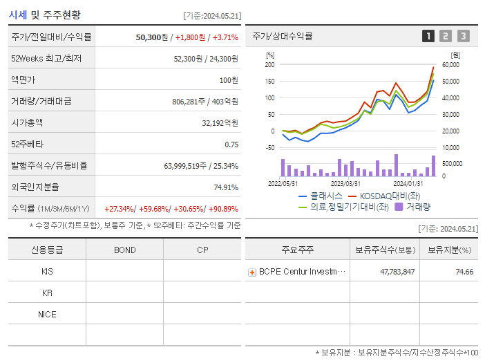The height and width of the screenshot is (363, 485).
Task: Select the 74.66 holding percentage
Action: click(x=464, y=272)
